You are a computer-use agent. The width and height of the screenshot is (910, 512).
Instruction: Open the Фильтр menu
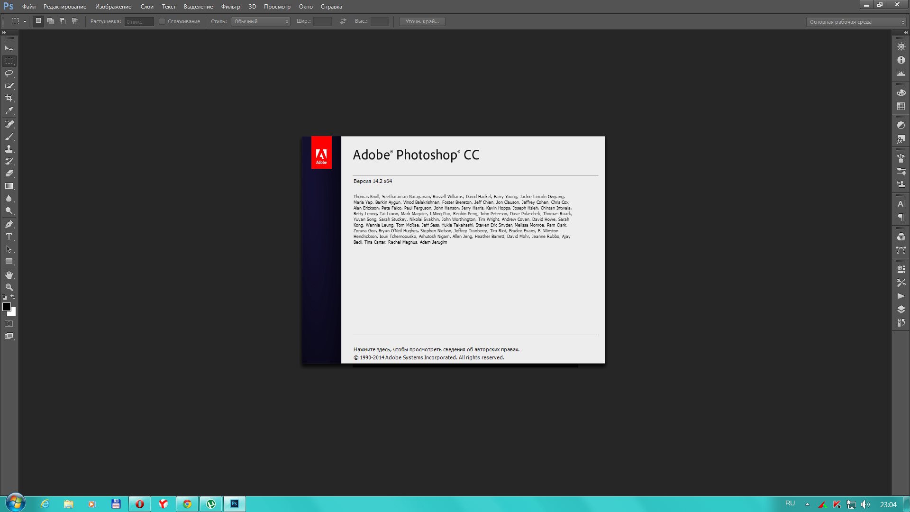230,7
